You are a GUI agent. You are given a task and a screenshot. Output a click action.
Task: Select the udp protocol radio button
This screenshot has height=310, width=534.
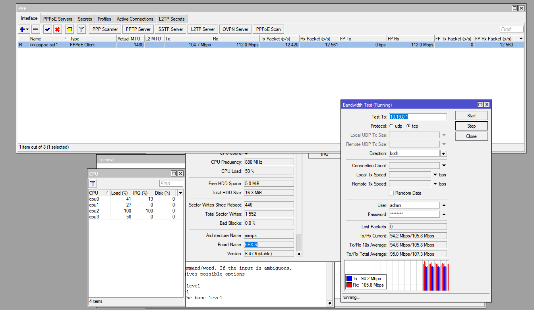(391, 126)
